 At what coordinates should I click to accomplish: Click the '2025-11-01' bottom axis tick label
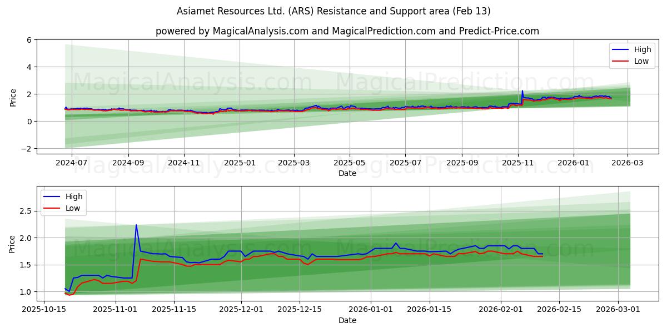116,310
